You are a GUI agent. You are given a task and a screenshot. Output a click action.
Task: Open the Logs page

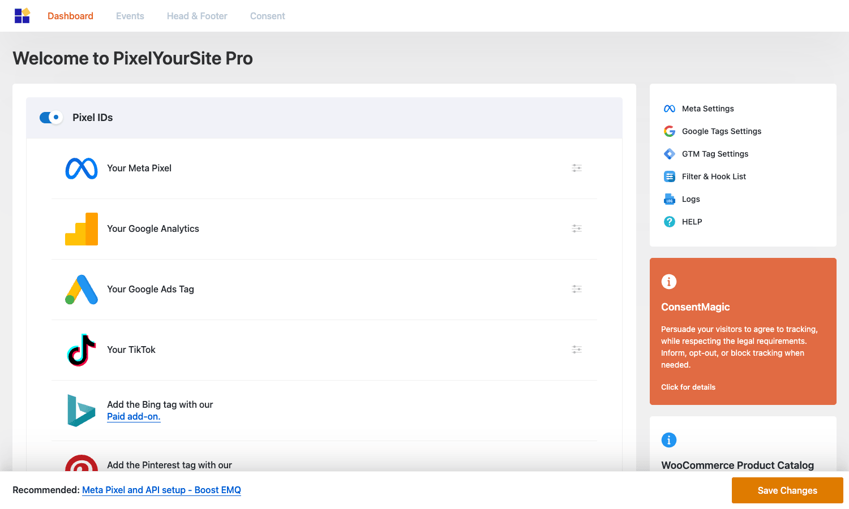point(691,199)
